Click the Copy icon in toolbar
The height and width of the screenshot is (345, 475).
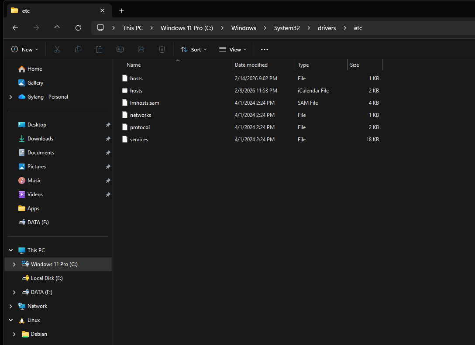point(78,50)
